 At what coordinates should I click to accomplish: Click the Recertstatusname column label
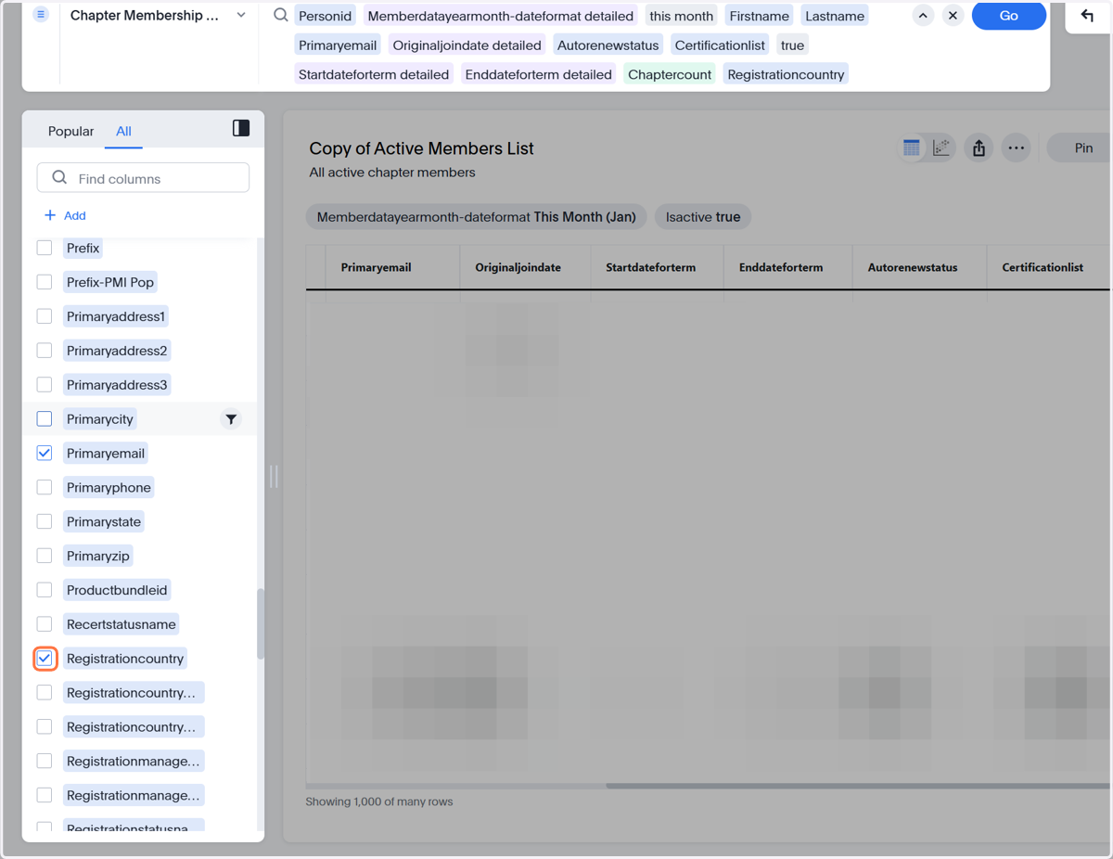(x=122, y=624)
